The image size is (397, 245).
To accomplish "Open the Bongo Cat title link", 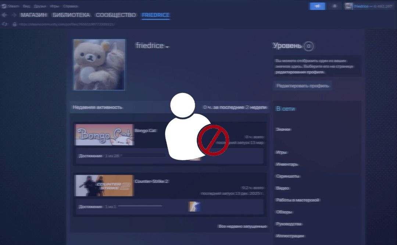I will (x=145, y=130).
